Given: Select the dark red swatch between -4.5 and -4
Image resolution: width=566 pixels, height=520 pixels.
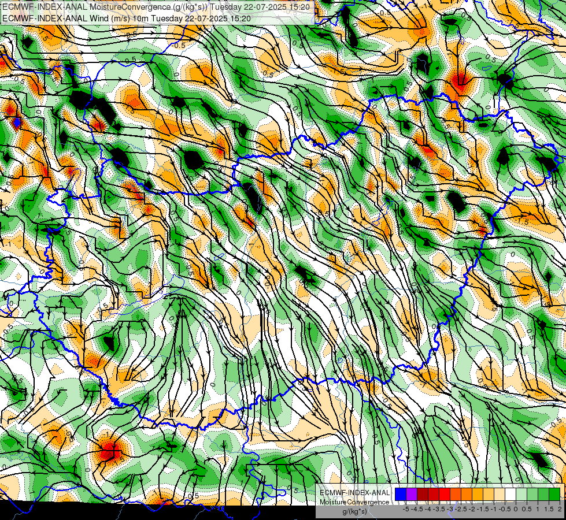Looking at the screenshot, I should (x=423, y=494).
